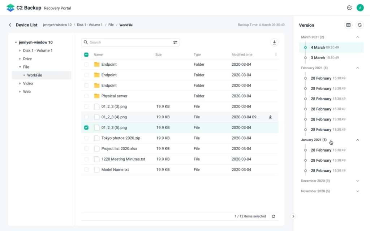Open the search filter options
Viewport: 370px width, 231px height.
point(175,42)
